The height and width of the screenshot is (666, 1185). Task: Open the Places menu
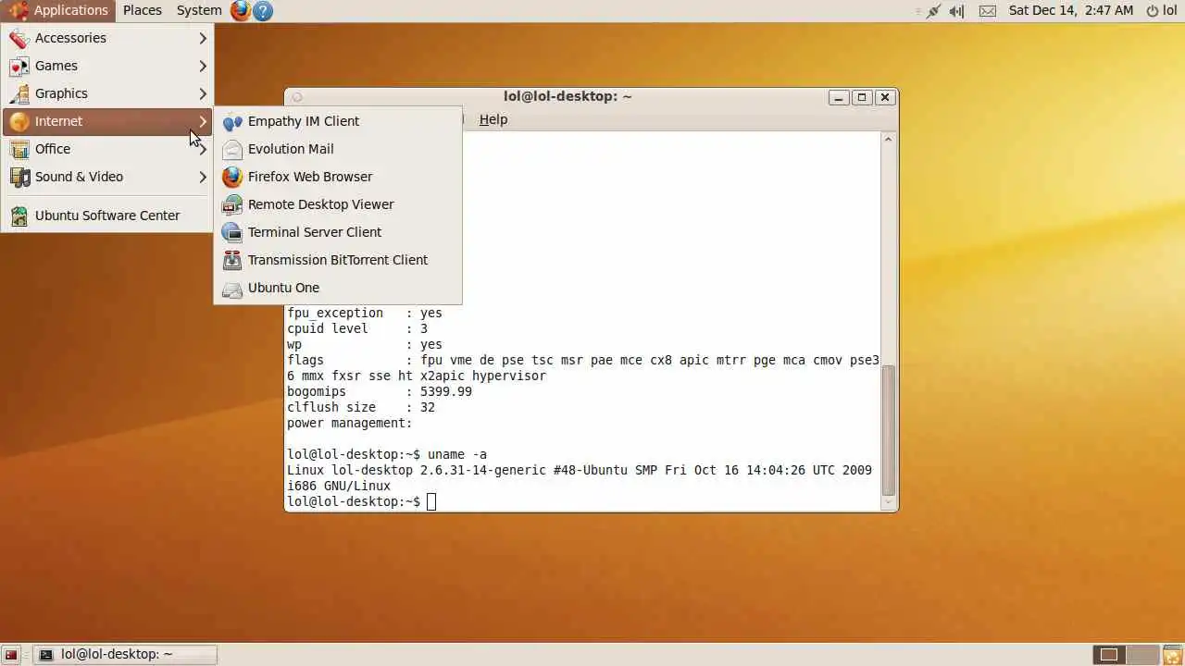(x=143, y=10)
